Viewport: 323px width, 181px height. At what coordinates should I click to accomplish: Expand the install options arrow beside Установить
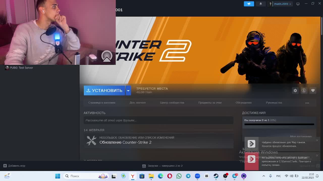(x=128, y=90)
